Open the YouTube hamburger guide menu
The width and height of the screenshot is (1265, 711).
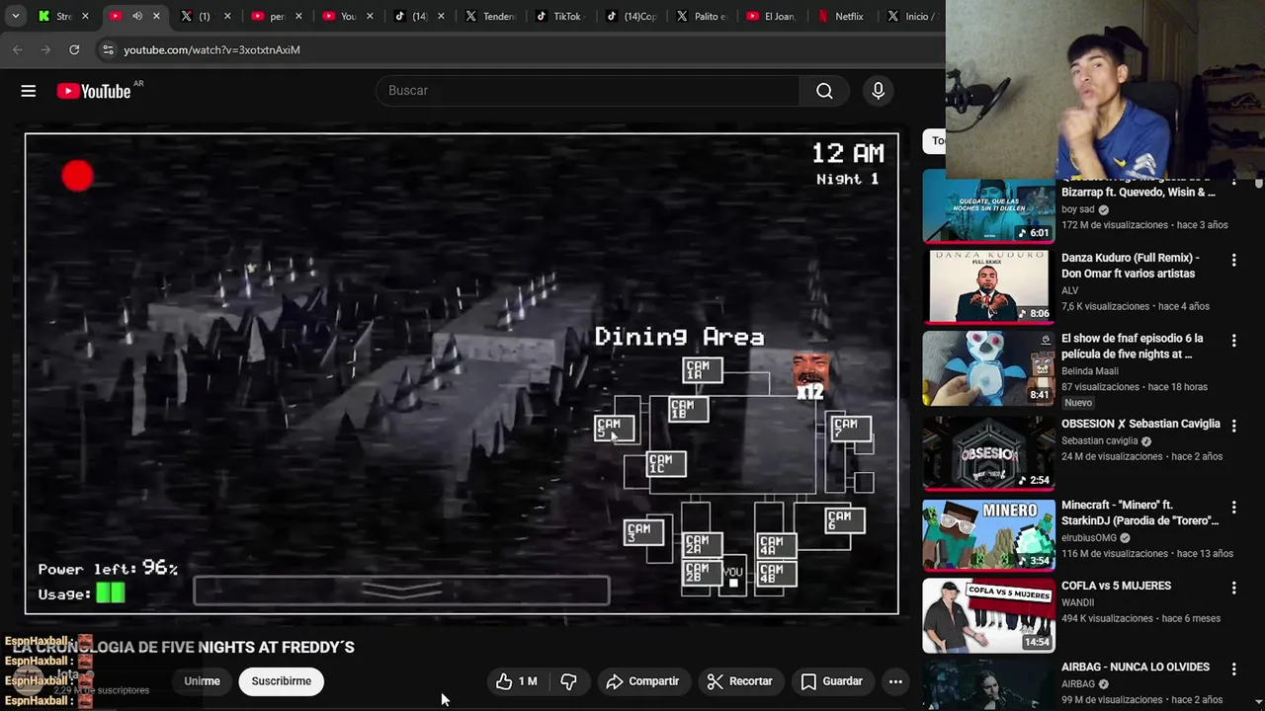pyautogui.click(x=29, y=91)
